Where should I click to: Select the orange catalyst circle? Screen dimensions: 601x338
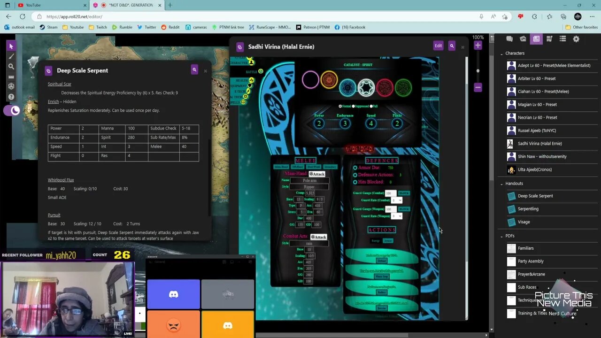(x=329, y=80)
